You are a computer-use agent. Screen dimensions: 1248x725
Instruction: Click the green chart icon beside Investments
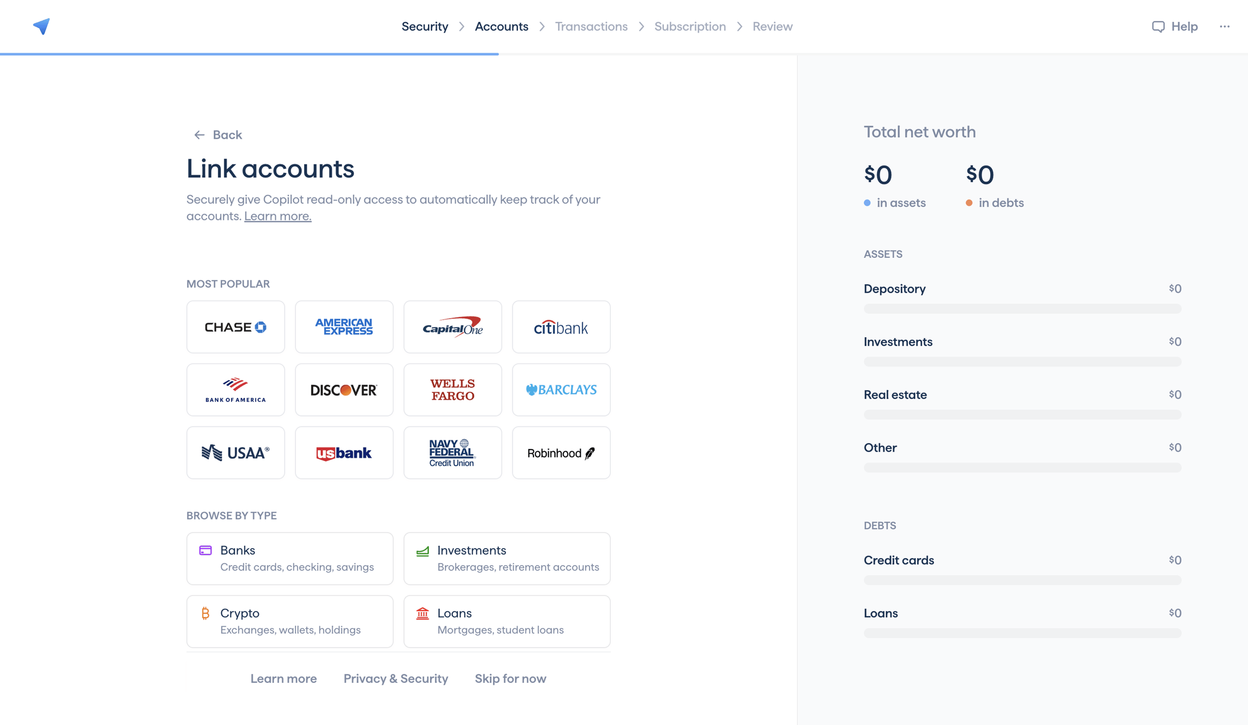(x=423, y=551)
